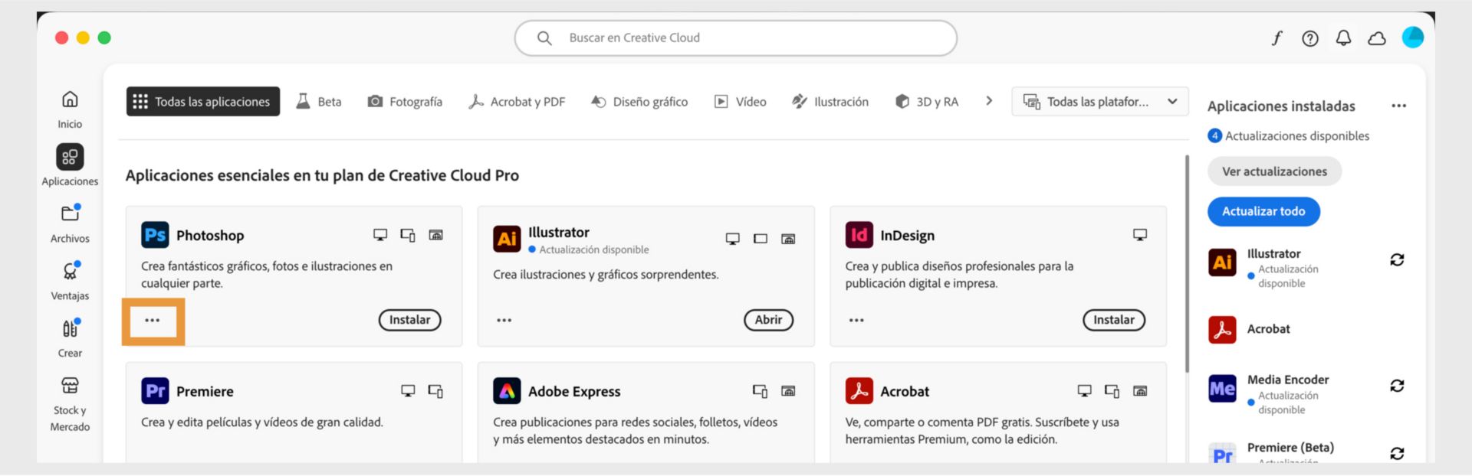Screen dimensions: 1472x476
Task: Click Illustrator icon in installed apps list
Action: click(x=1222, y=262)
